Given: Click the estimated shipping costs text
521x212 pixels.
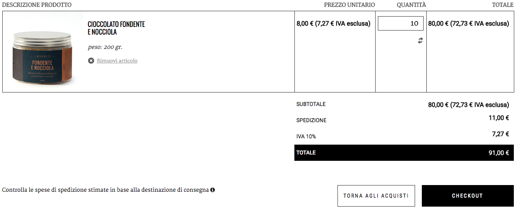Looking at the screenshot, I should click(x=105, y=190).
